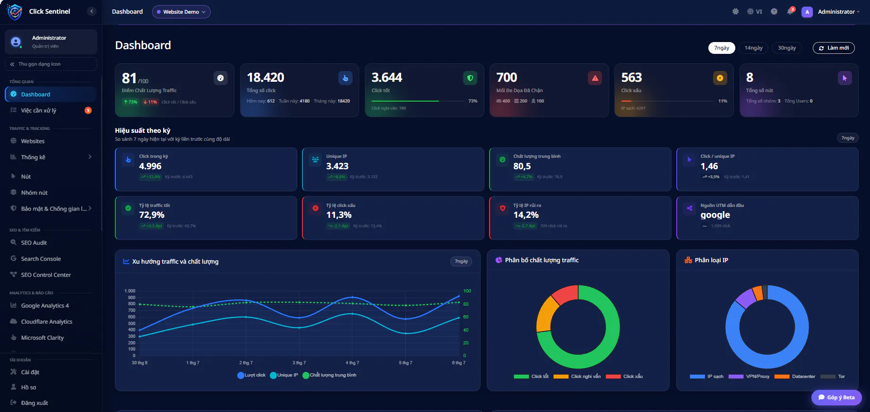Click the Click trong kỳ hand icon
This screenshot has height=412, width=870.
pos(128,160)
